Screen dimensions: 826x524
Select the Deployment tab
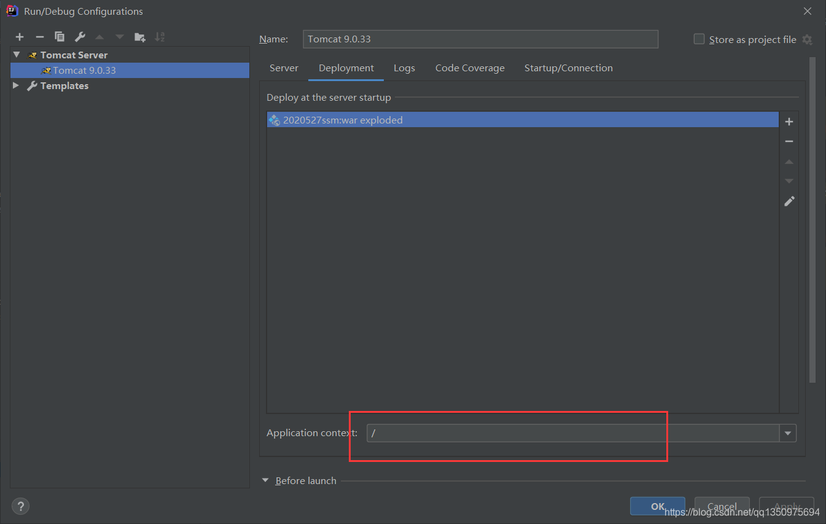(346, 68)
